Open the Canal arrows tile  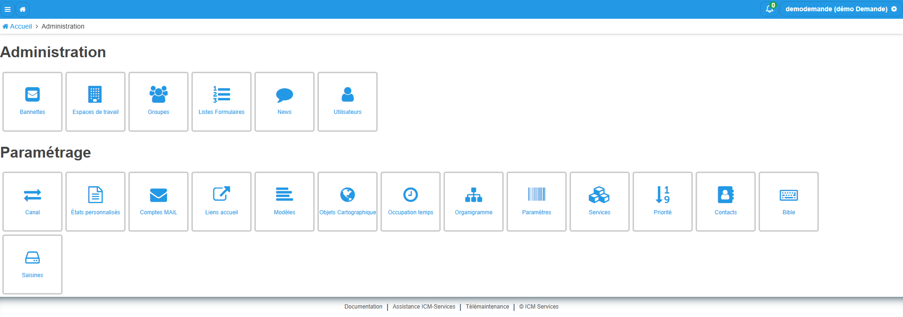(x=32, y=202)
